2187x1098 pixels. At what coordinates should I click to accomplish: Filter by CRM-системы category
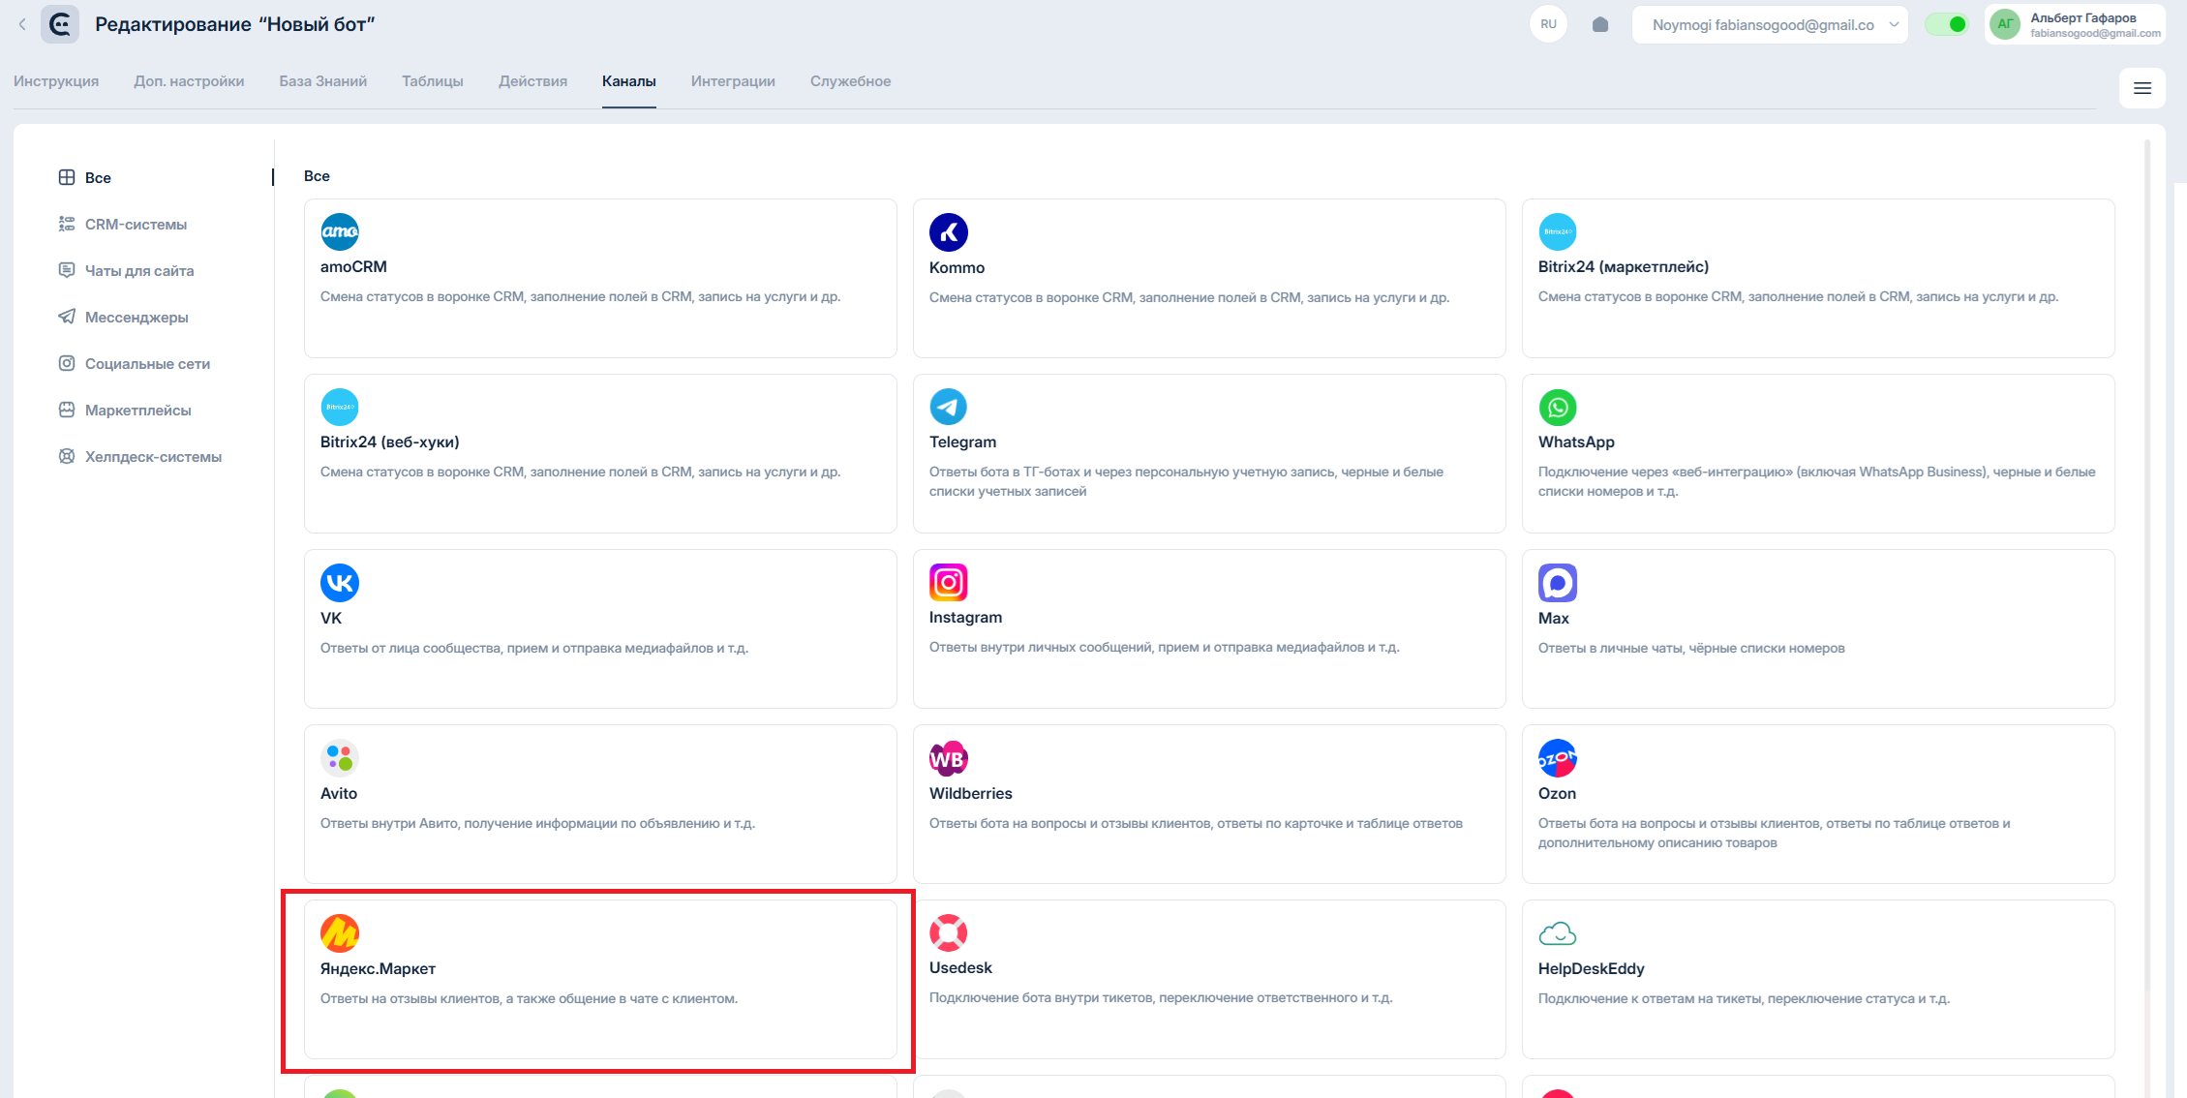click(136, 225)
